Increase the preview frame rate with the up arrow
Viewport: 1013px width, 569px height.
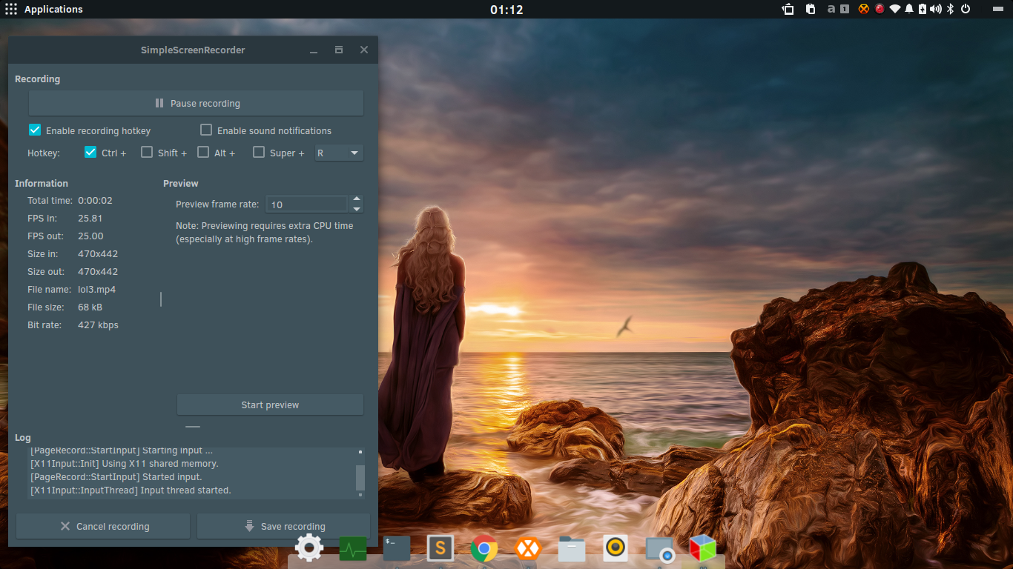point(357,199)
